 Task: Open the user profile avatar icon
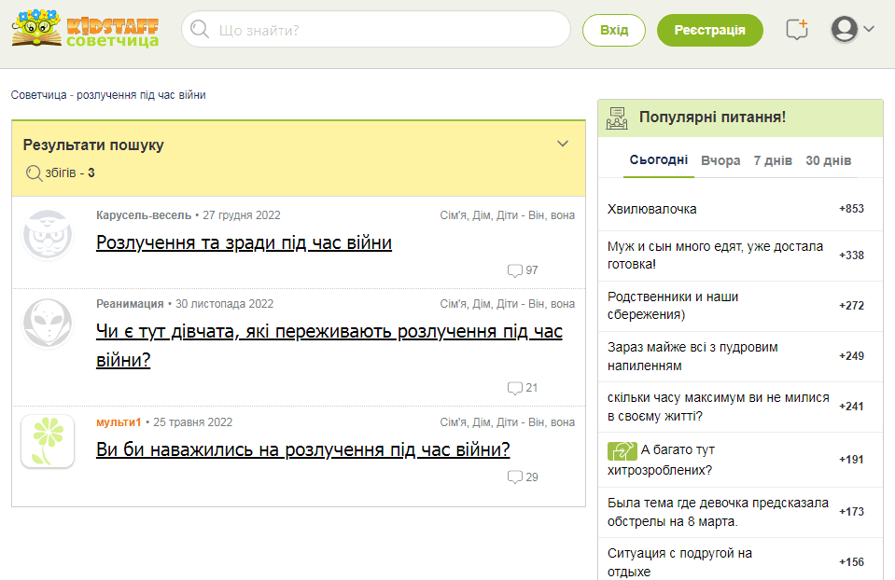pyautogui.click(x=845, y=29)
